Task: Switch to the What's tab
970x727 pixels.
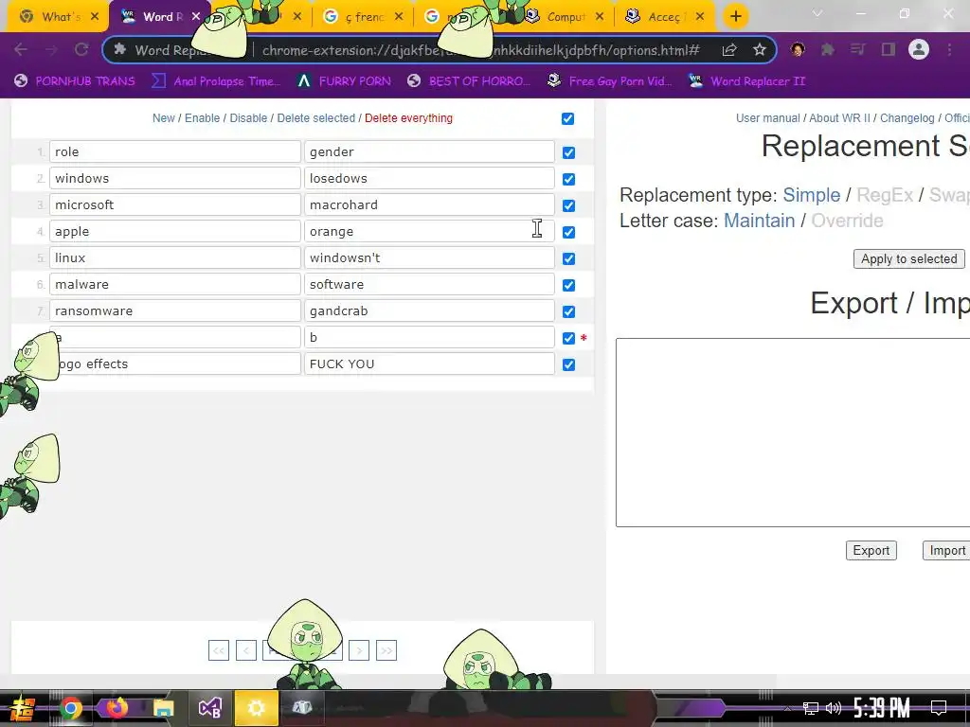Action: [60, 17]
